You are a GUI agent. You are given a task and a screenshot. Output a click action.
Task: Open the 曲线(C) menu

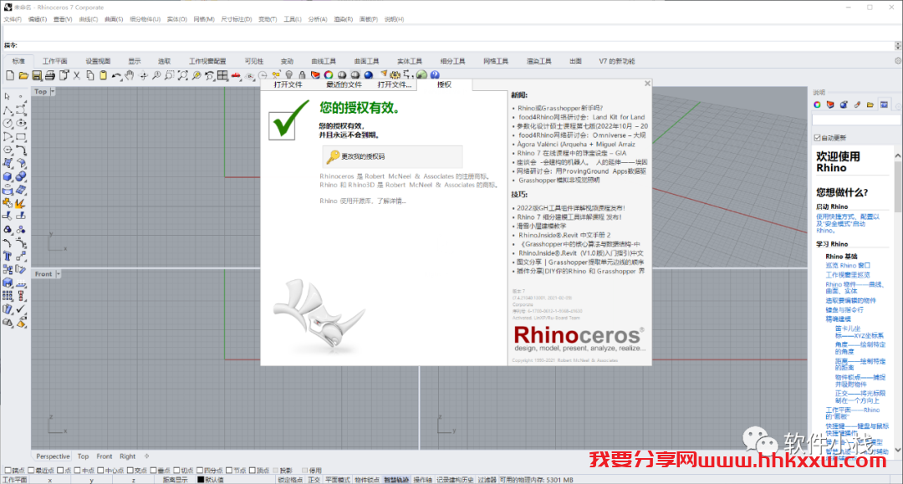coord(88,19)
